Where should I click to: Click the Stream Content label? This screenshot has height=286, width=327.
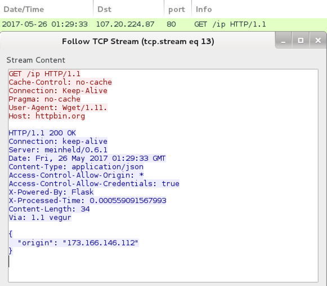(36, 60)
